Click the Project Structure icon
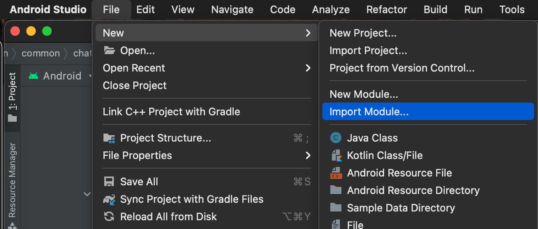This screenshot has height=229, width=538. point(109,138)
